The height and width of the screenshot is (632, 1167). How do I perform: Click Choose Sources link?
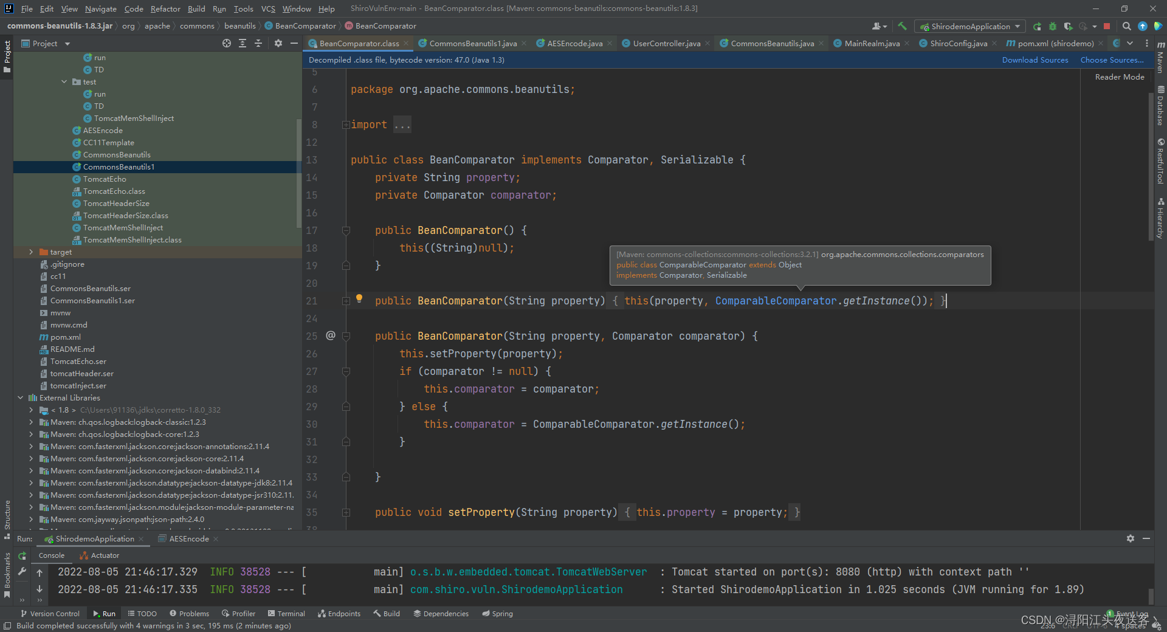(1112, 60)
